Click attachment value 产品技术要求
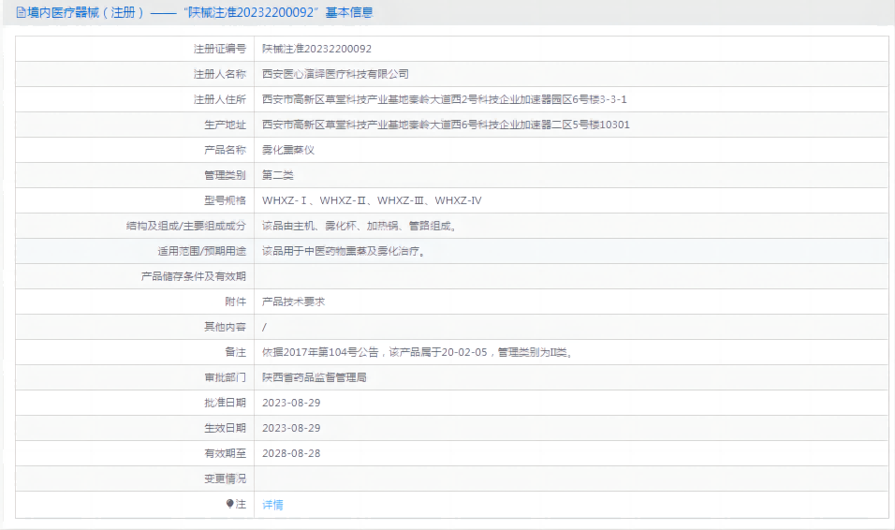Image resolution: width=895 pixels, height=530 pixels. (293, 302)
